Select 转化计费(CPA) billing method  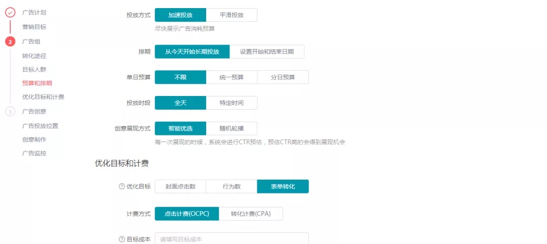(251, 214)
